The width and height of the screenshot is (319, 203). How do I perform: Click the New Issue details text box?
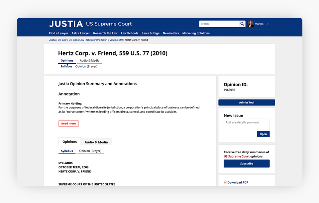click(x=247, y=124)
